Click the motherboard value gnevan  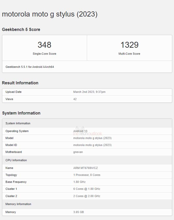(x=78, y=152)
